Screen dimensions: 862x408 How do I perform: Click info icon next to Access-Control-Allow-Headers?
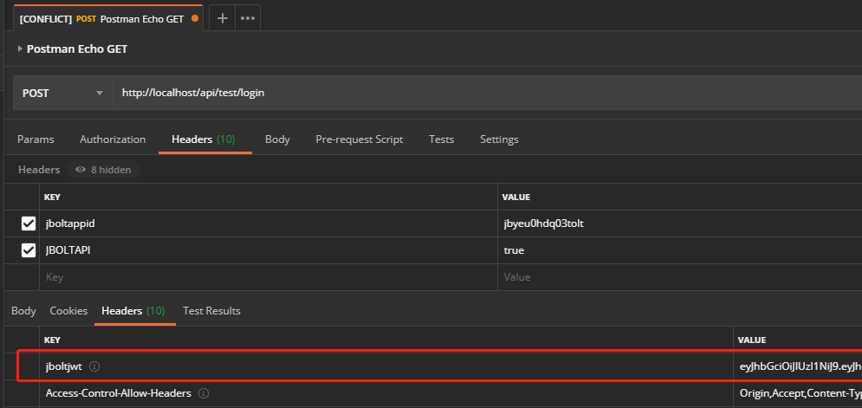(x=203, y=393)
